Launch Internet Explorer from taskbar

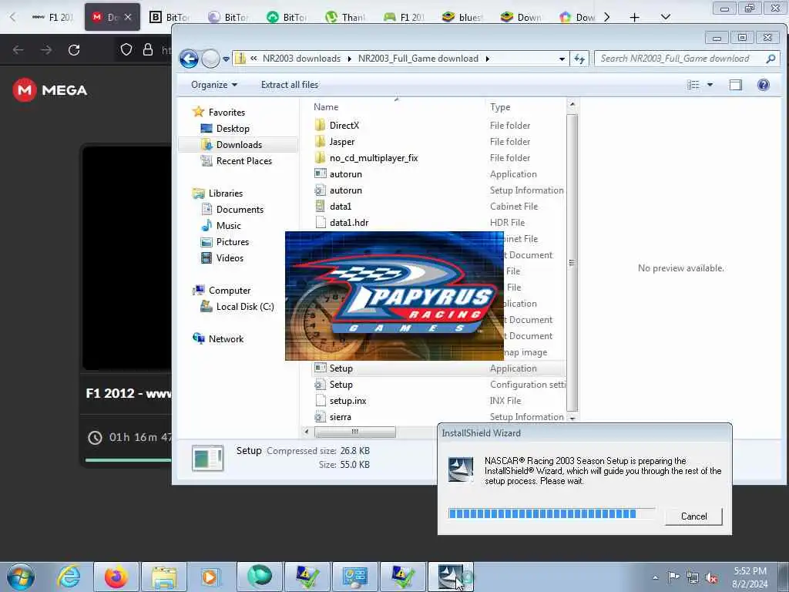[x=69, y=577]
